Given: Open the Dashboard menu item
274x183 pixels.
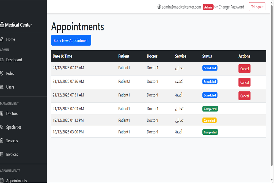Looking at the screenshot, I should pos(14,60).
